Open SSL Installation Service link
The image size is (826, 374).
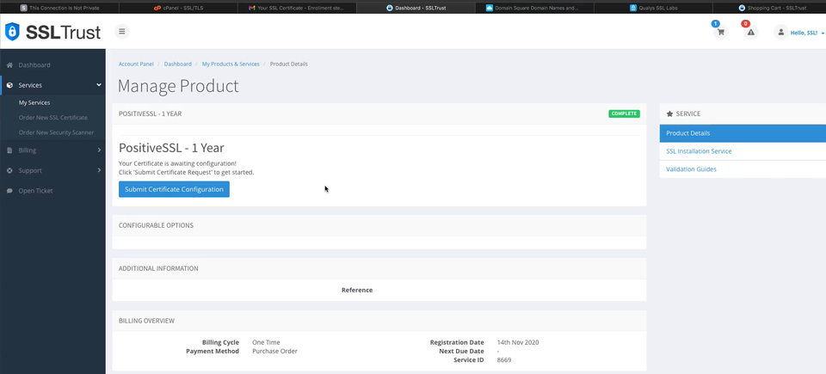pos(699,151)
